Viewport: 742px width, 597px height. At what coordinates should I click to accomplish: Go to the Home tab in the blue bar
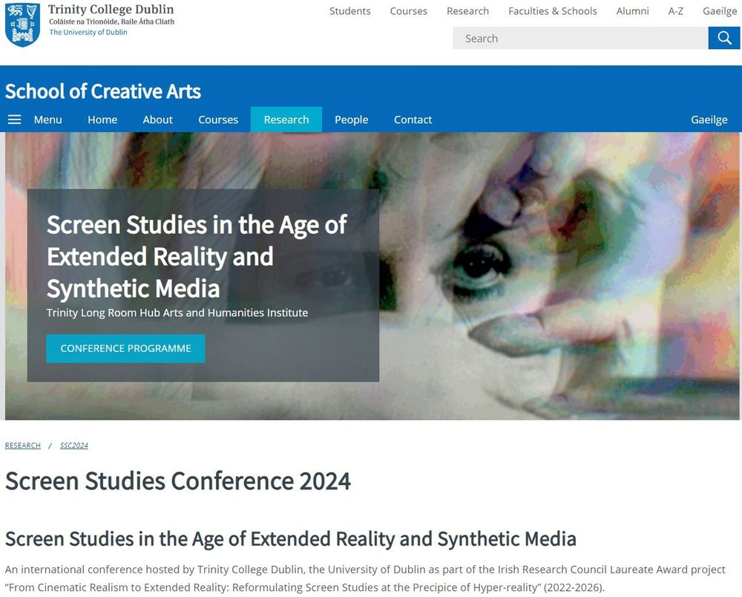coord(102,120)
